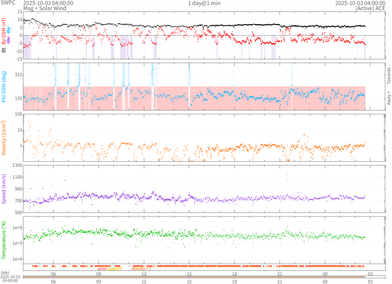This screenshot has height=284, width=392.
Task: Click the start date 2025-10-02 04:00:00 header
Action: 48,3
